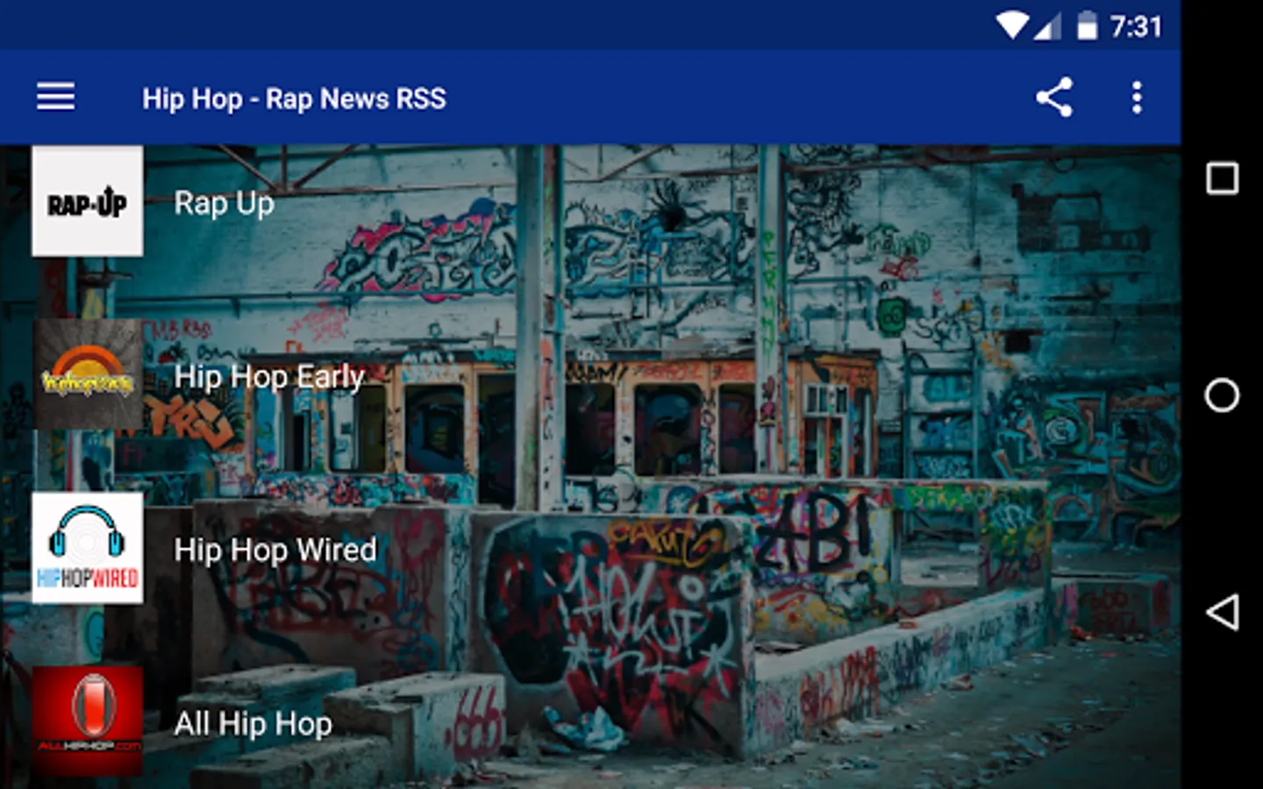Tap the All Hip Hop red logo
Viewport: 1263px width, 789px height.
point(88,721)
